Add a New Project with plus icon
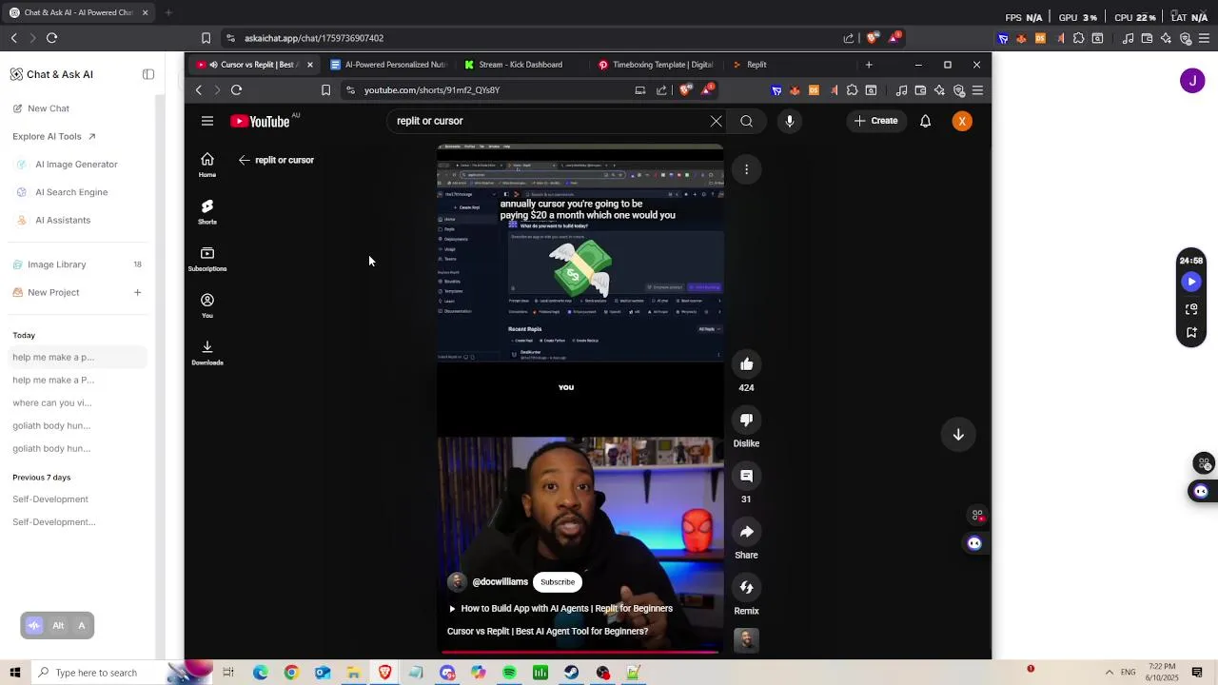 click(x=137, y=292)
